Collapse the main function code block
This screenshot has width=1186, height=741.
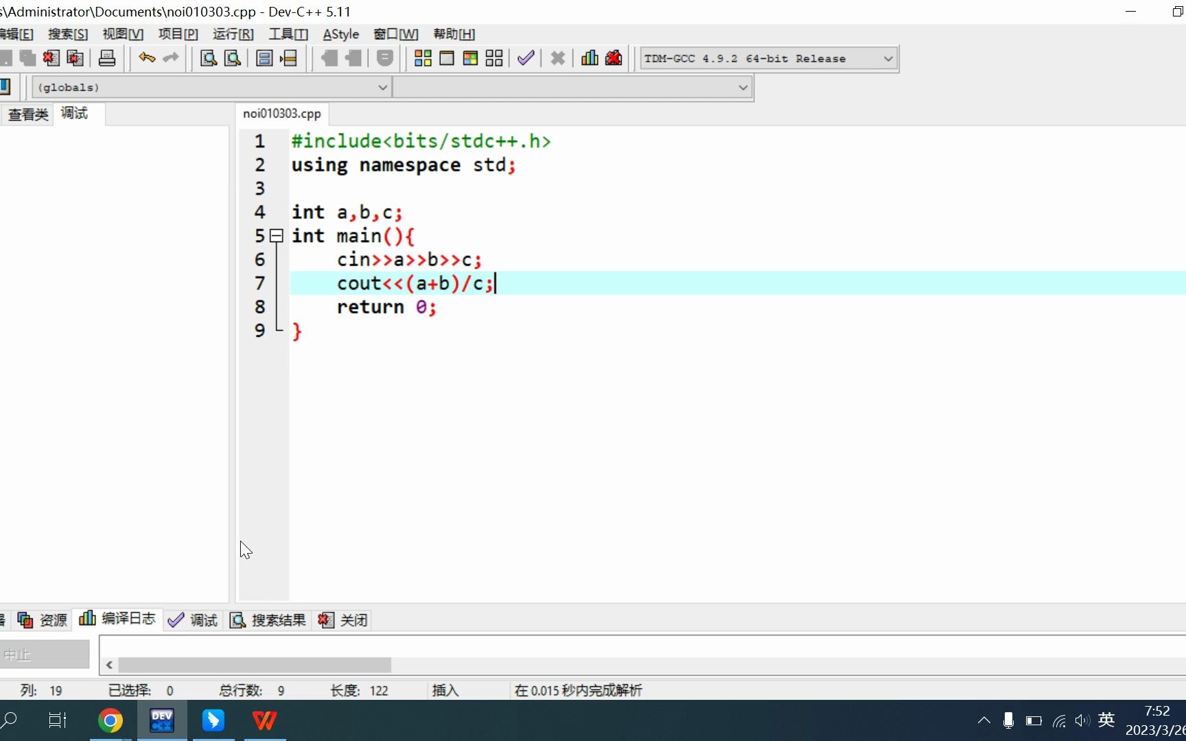coord(277,235)
